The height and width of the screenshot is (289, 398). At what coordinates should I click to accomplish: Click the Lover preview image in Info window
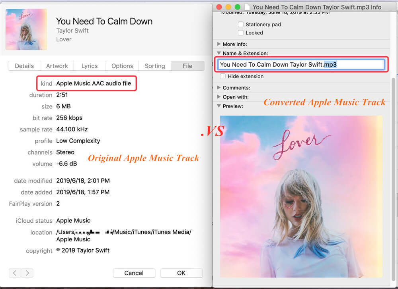pyautogui.click(x=301, y=197)
